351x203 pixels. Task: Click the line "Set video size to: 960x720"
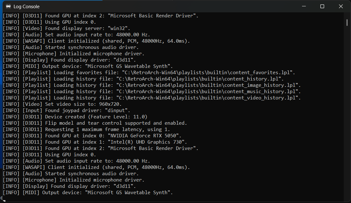[x=62, y=104]
